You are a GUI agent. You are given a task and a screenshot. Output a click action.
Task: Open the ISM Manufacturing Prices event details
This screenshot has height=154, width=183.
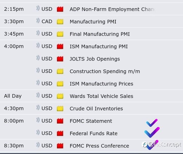click(101, 84)
